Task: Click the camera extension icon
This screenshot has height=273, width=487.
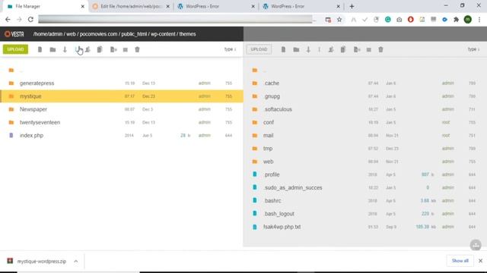Action: coord(399,20)
